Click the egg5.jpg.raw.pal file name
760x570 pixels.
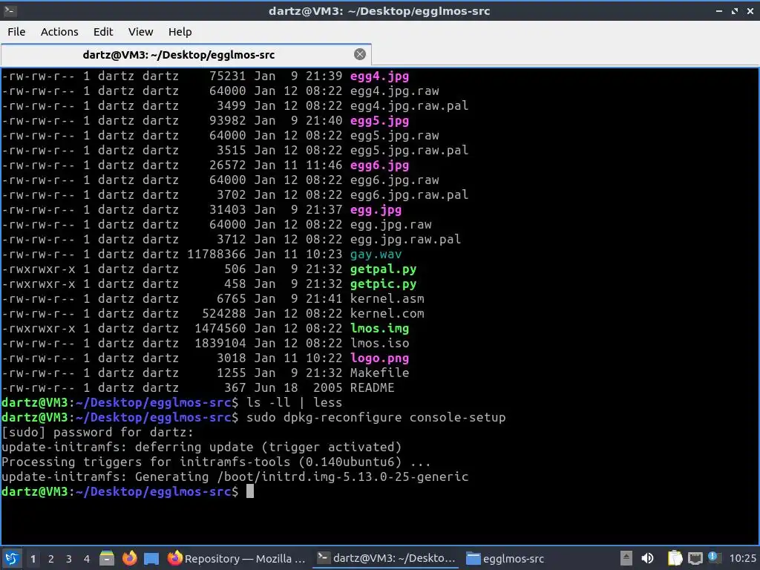click(x=409, y=150)
